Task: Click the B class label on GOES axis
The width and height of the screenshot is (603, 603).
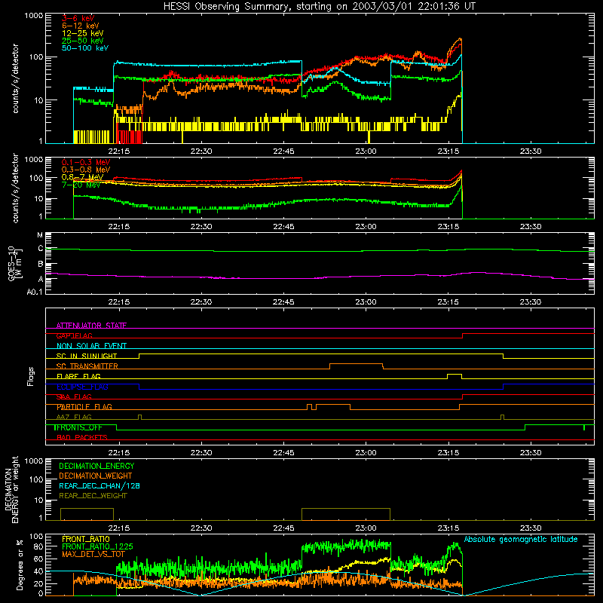Action: pyautogui.click(x=41, y=265)
